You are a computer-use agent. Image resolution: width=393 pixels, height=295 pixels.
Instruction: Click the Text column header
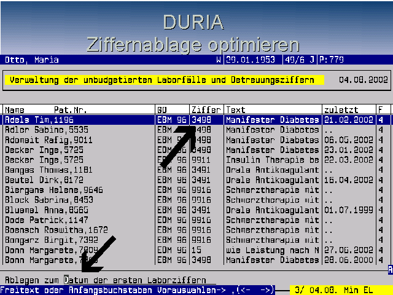[x=236, y=110]
